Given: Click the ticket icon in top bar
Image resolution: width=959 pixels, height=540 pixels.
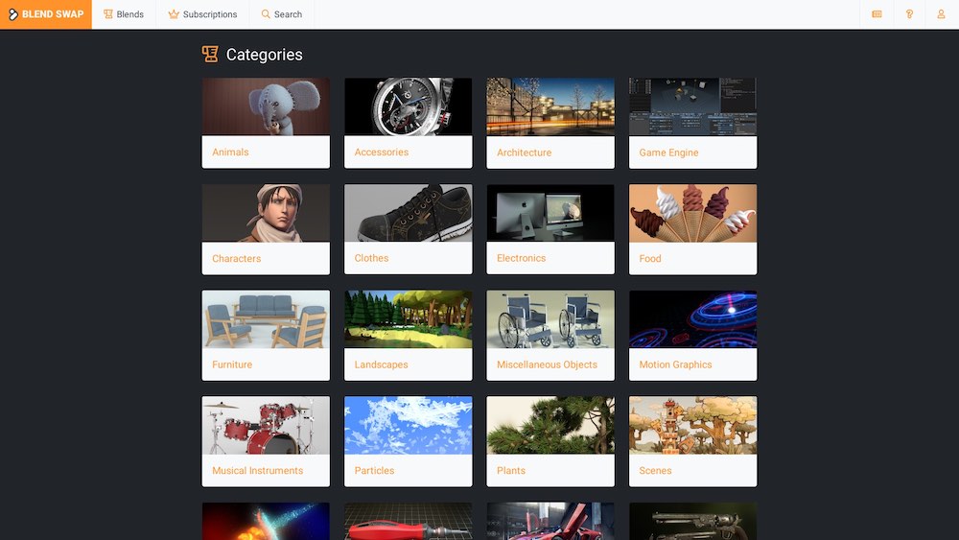Looking at the screenshot, I should [x=877, y=14].
